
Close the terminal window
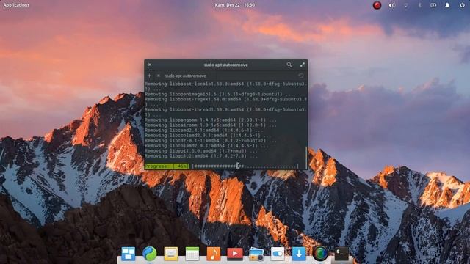[x=150, y=65]
